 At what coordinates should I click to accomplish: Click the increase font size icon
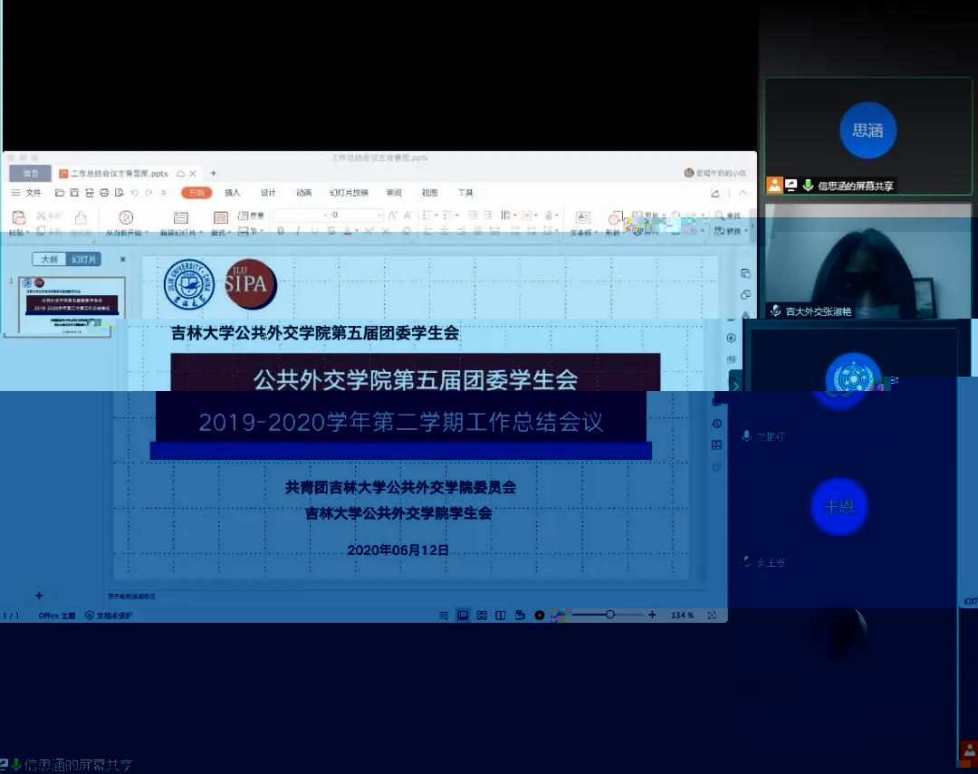[x=392, y=215]
